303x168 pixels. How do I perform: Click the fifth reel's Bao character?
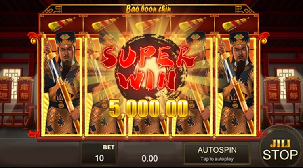click(236, 83)
